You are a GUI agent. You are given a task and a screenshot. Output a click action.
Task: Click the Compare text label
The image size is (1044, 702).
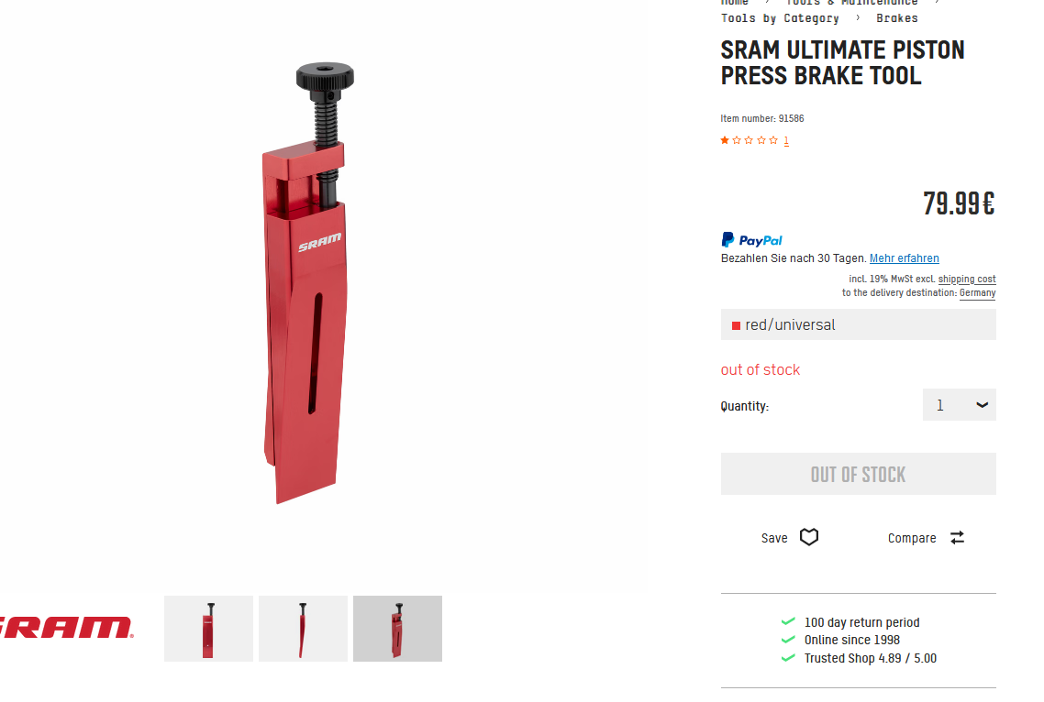point(912,538)
